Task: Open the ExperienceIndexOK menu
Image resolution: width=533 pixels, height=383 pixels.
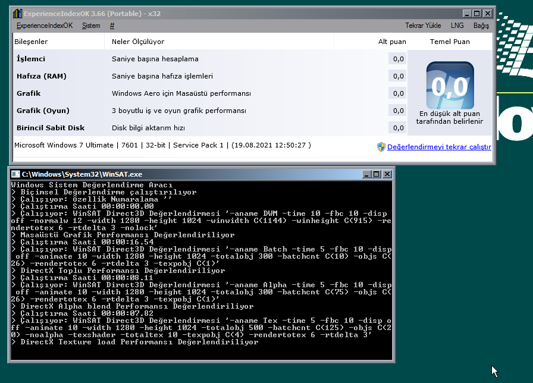Action: [45, 26]
